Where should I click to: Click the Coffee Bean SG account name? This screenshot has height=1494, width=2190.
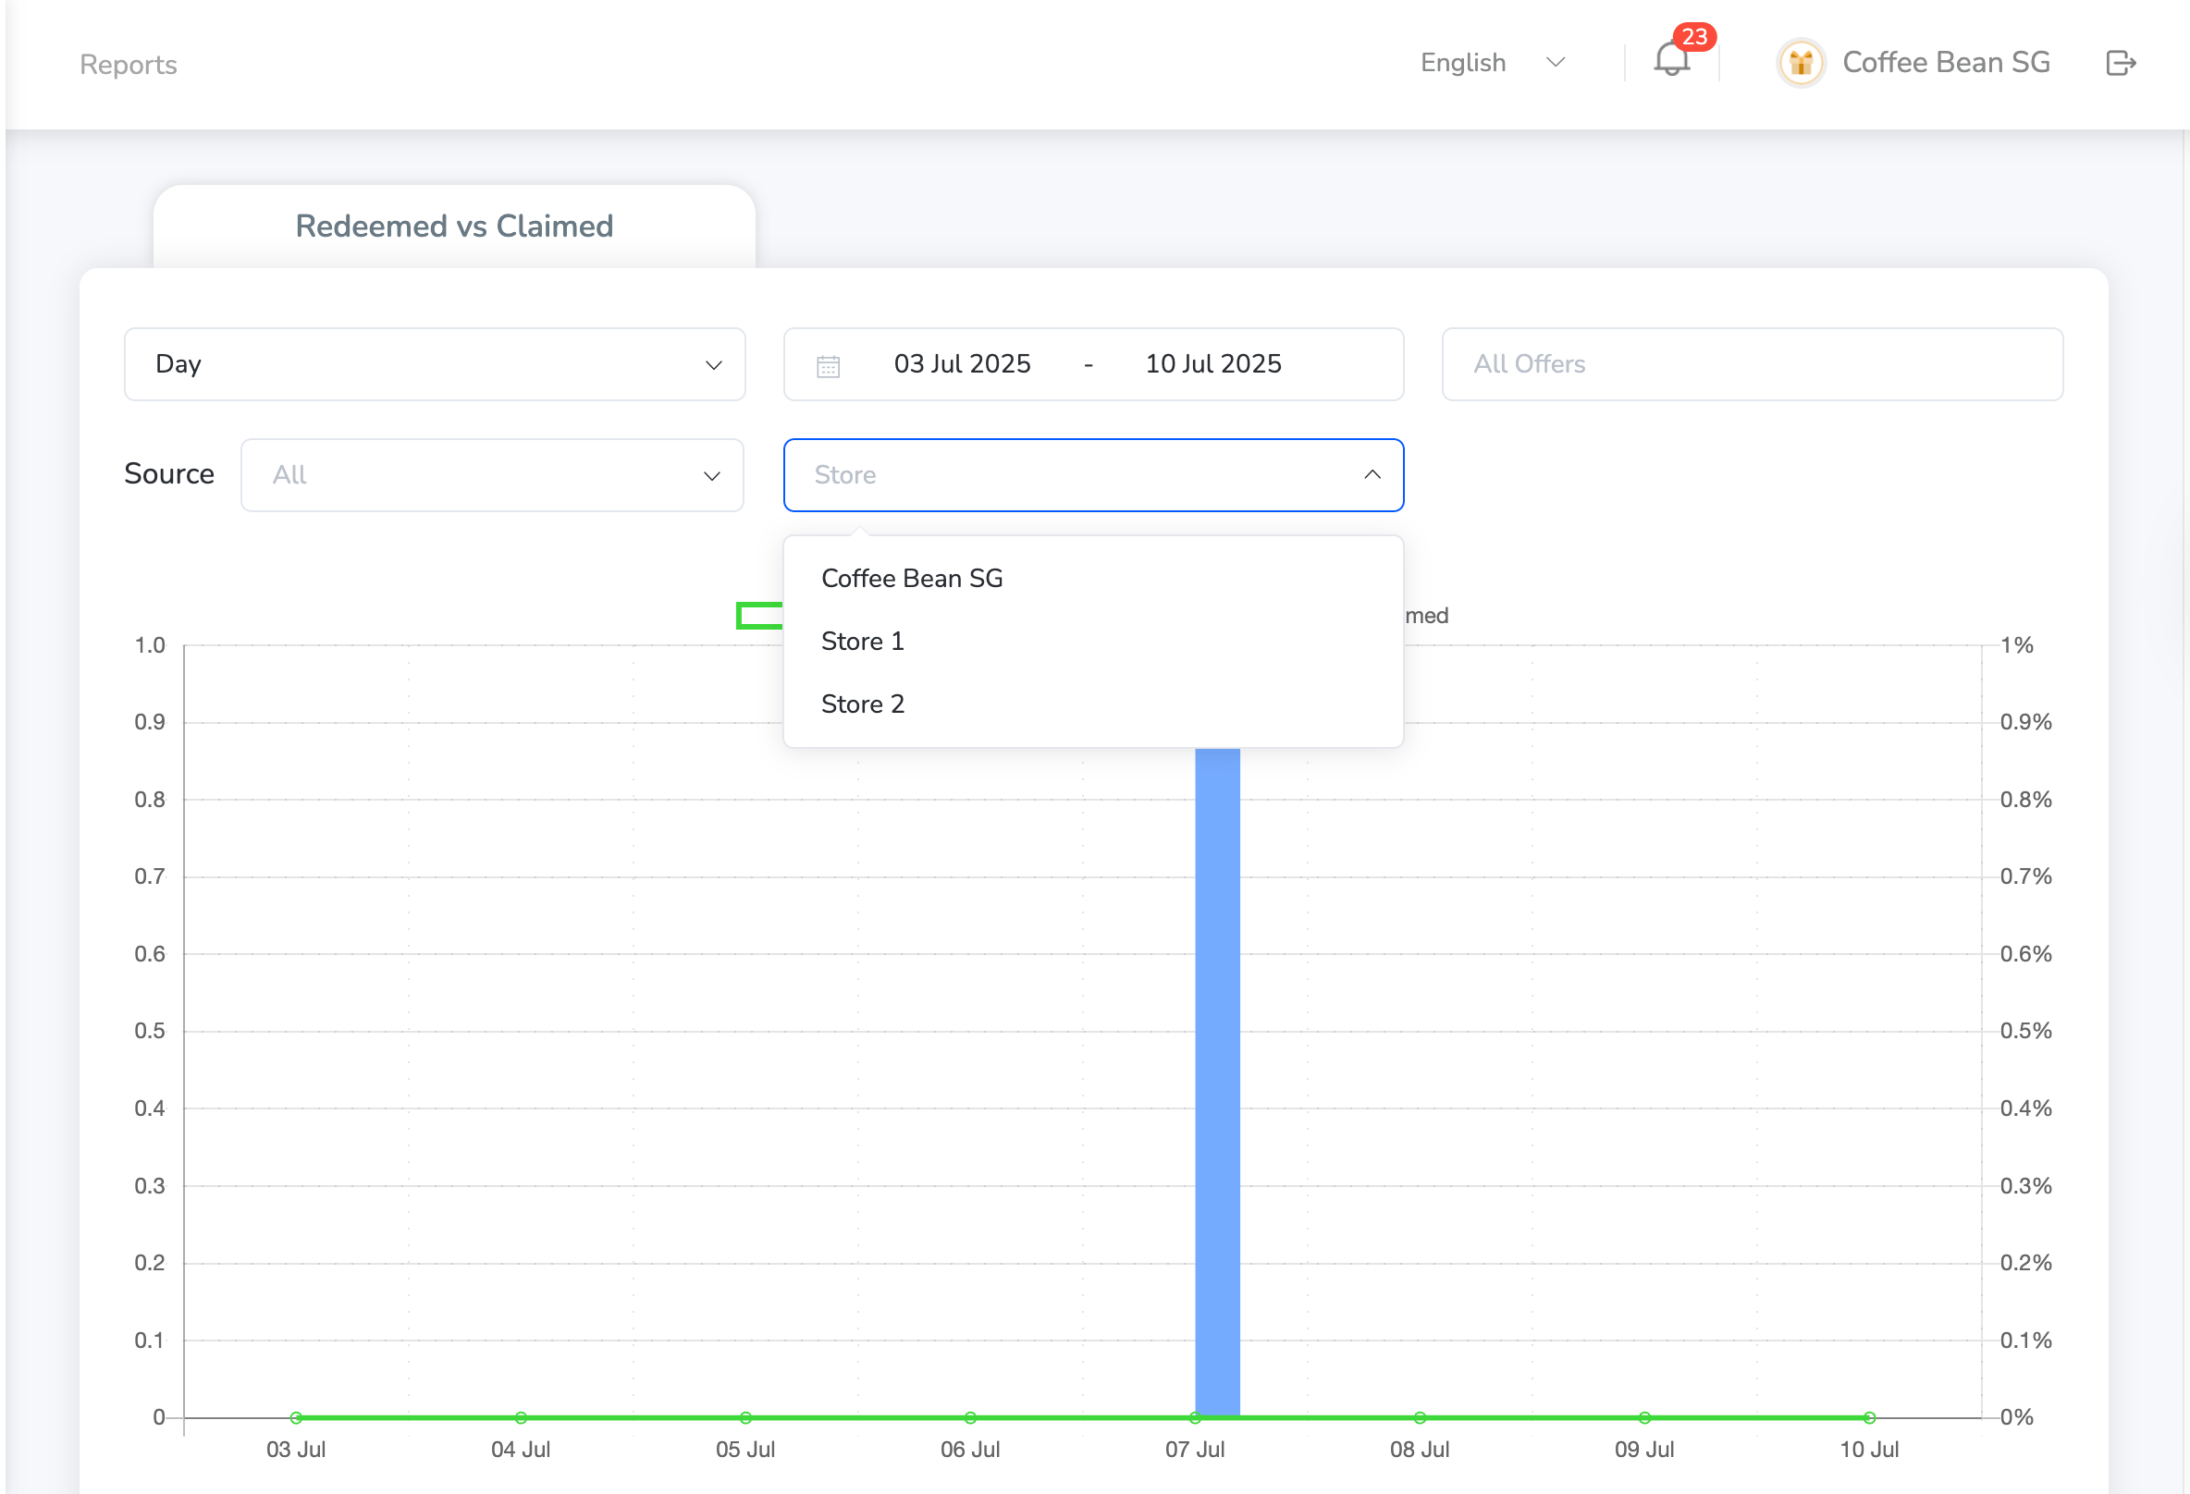coord(1946,62)
